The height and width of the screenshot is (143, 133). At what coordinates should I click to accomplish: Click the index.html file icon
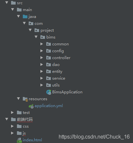point(19,140)
